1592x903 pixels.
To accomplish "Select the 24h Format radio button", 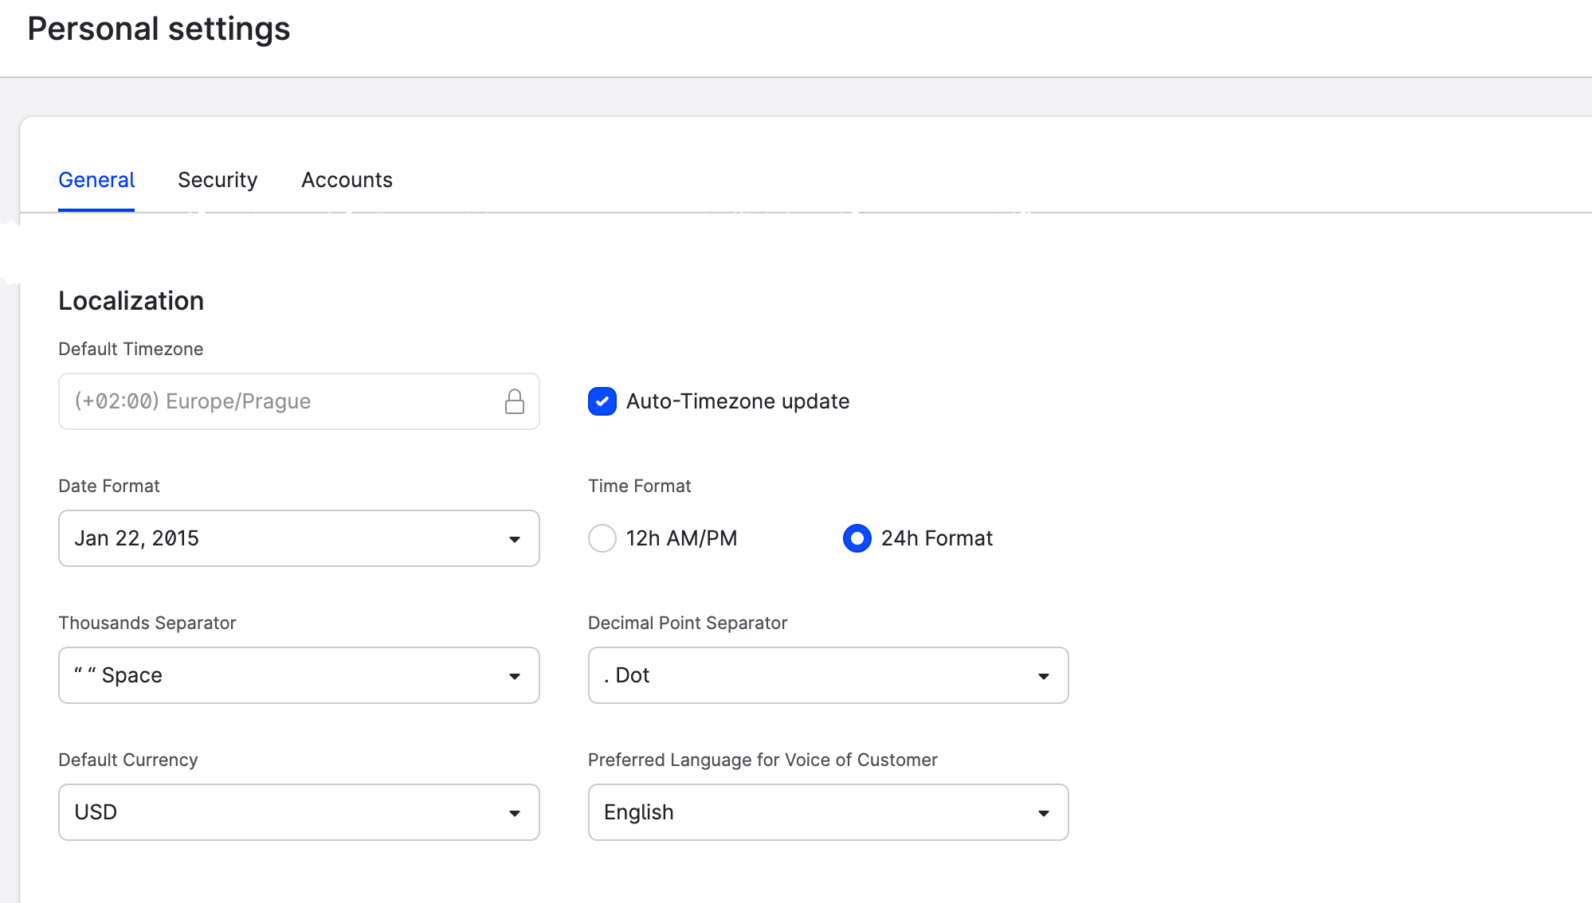I will 857,538.
